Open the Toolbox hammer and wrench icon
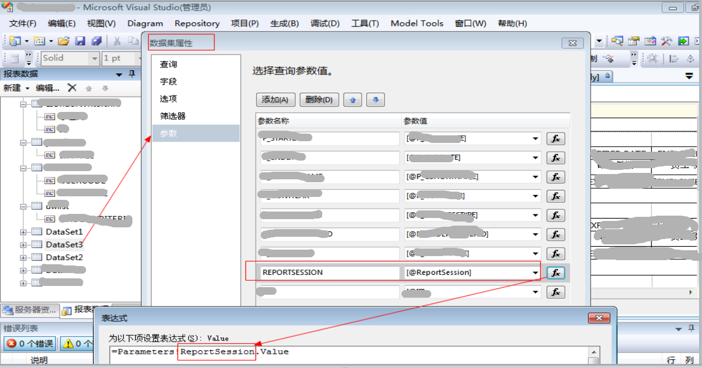 point(666,41)
